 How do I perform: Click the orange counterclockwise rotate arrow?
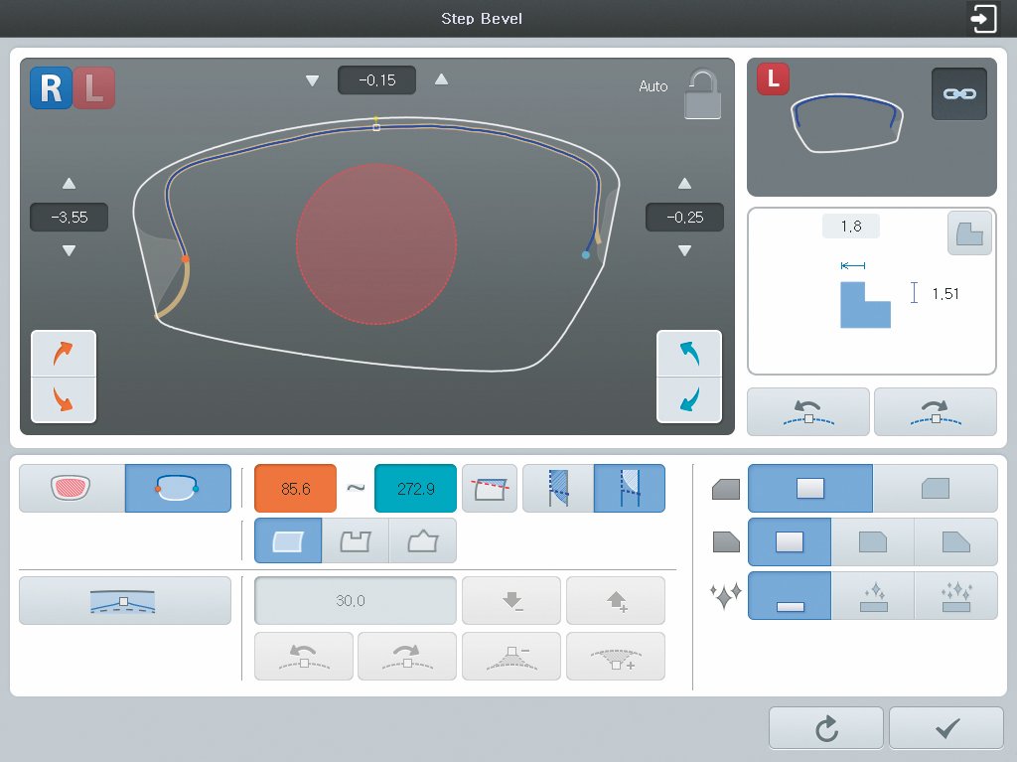(64, 399)
